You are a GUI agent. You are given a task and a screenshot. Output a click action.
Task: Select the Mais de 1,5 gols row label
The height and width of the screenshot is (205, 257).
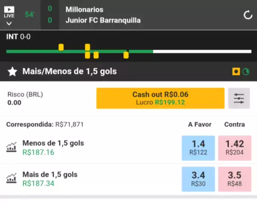[50, 175]
